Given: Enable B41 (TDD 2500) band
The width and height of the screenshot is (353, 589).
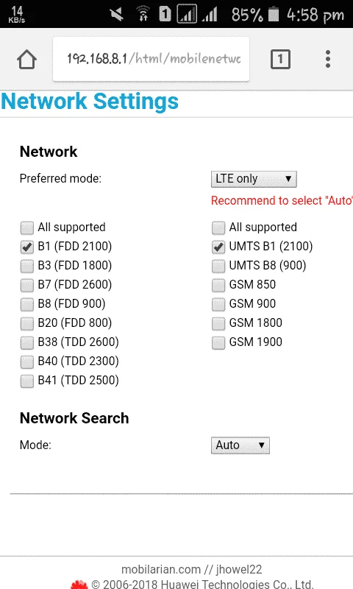Looking at the screenshot, I should click(27, 381).
